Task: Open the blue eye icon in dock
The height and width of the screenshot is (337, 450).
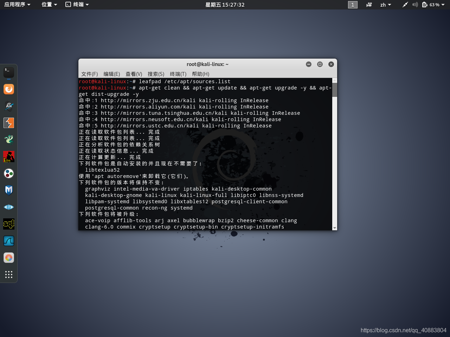Action: [x=9, y=207]
